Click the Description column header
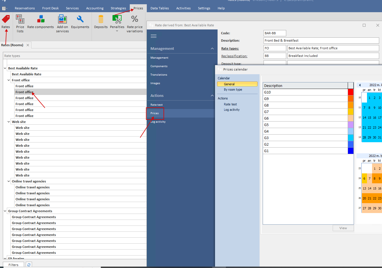The height and width of the screenshot is (268, 382). coord(305,86)
